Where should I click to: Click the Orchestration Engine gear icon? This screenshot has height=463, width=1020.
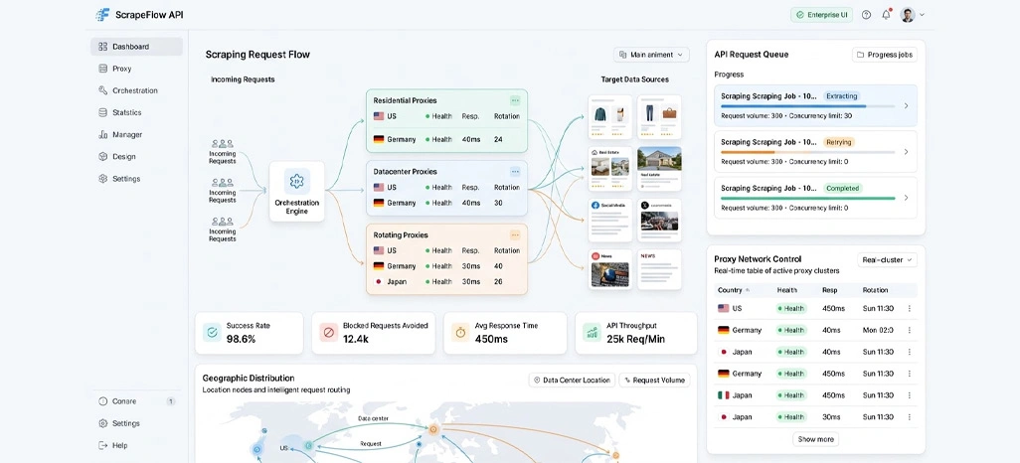pos(296,181)
